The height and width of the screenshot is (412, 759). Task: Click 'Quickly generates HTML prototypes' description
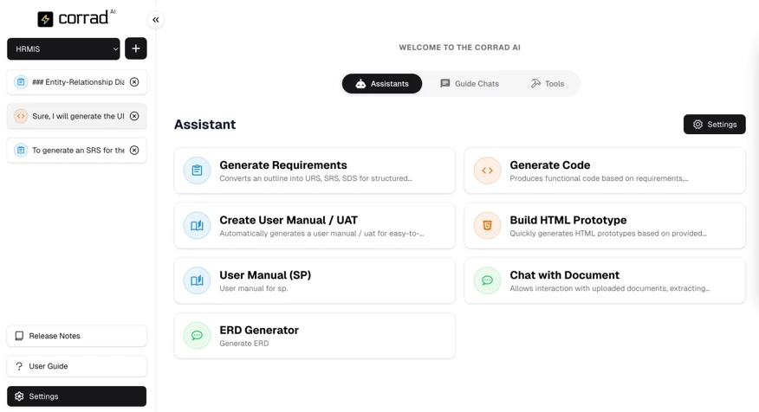click(608, 234)
